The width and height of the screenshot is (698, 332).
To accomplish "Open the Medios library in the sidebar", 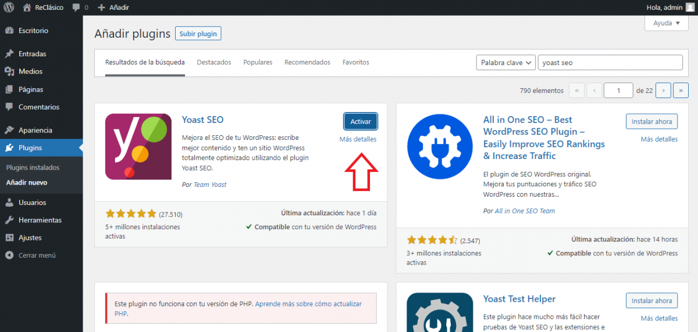I will point(30,71).
